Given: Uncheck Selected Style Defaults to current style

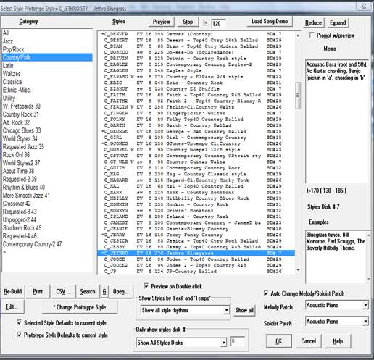Looking at the screenshot, I should coord(19,322).
